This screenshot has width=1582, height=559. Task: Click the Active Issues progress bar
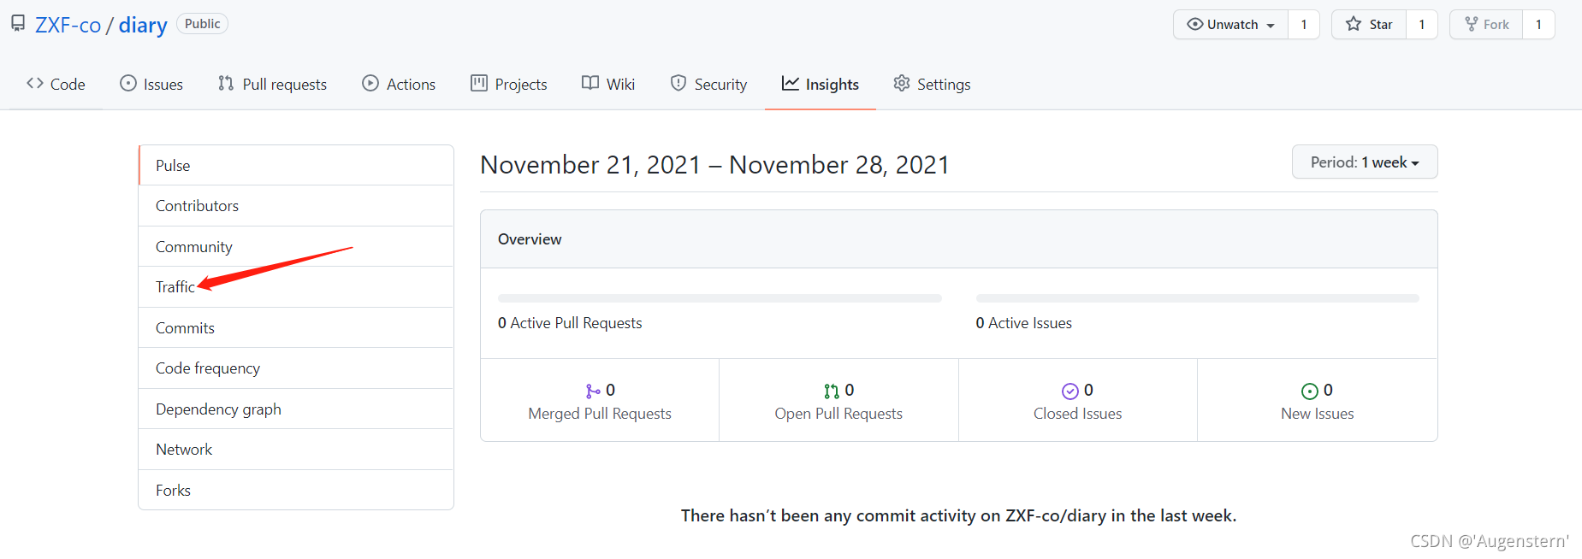tap(1198, 298)
